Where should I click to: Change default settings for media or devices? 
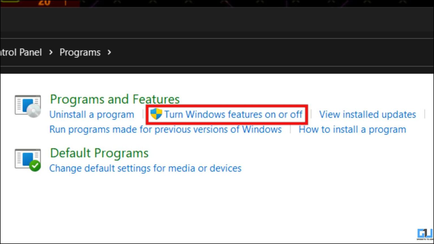tap(145, 168)
